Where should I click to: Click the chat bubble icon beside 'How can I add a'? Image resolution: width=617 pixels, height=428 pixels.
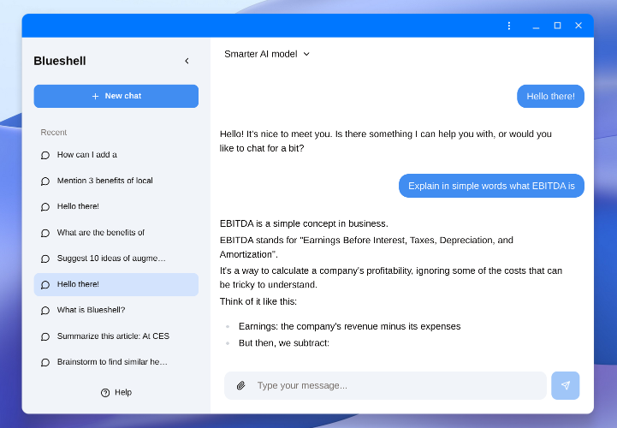[45, 155]
